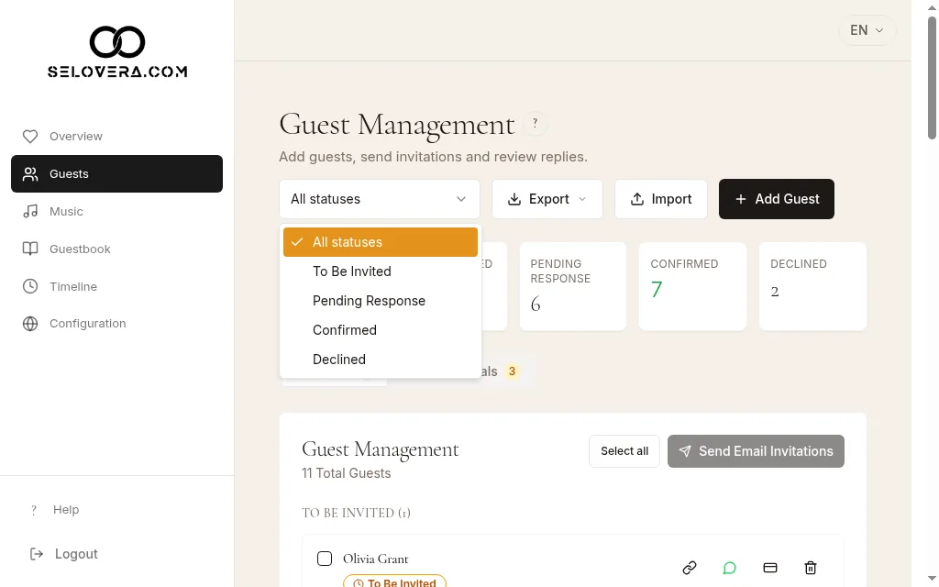
Task: Click the TO BE INVITED (1) heading
Action: [x=356, y=513]
